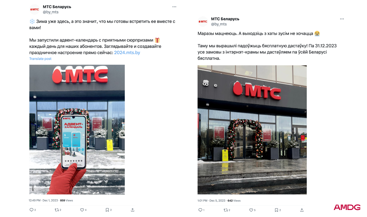The height and width of the screenshot is (217, 367).
Task: Repost the Dec 5 free delivery post
Action: [x=225, y=210]
